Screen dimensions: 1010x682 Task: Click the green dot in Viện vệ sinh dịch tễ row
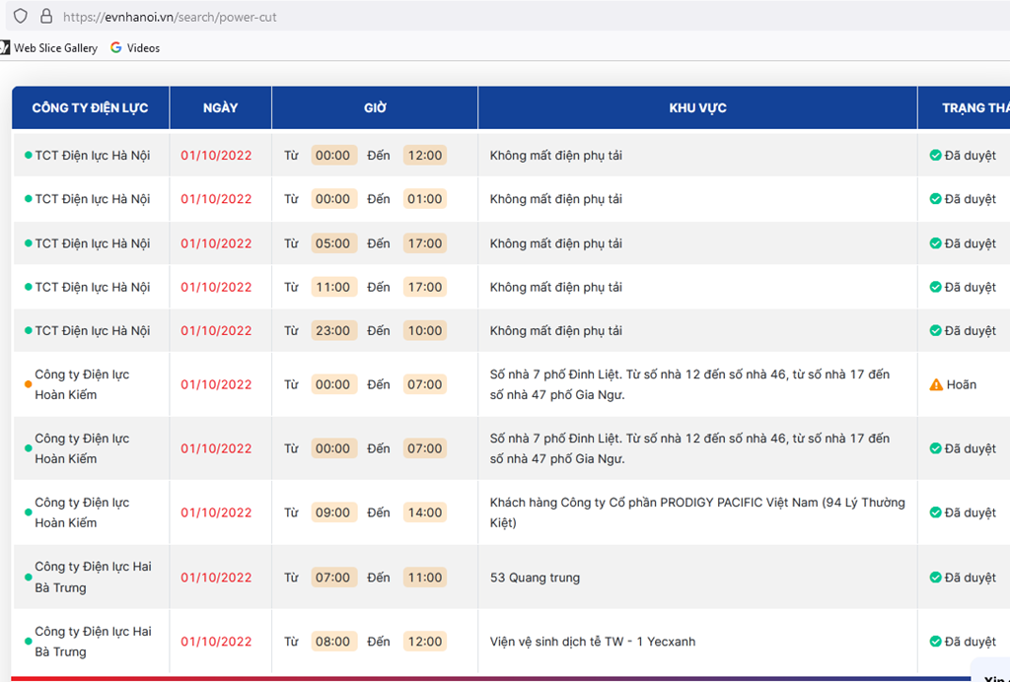click(x=28, y=642)
